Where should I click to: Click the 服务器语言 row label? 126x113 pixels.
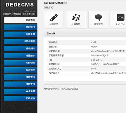pos(54,73)
